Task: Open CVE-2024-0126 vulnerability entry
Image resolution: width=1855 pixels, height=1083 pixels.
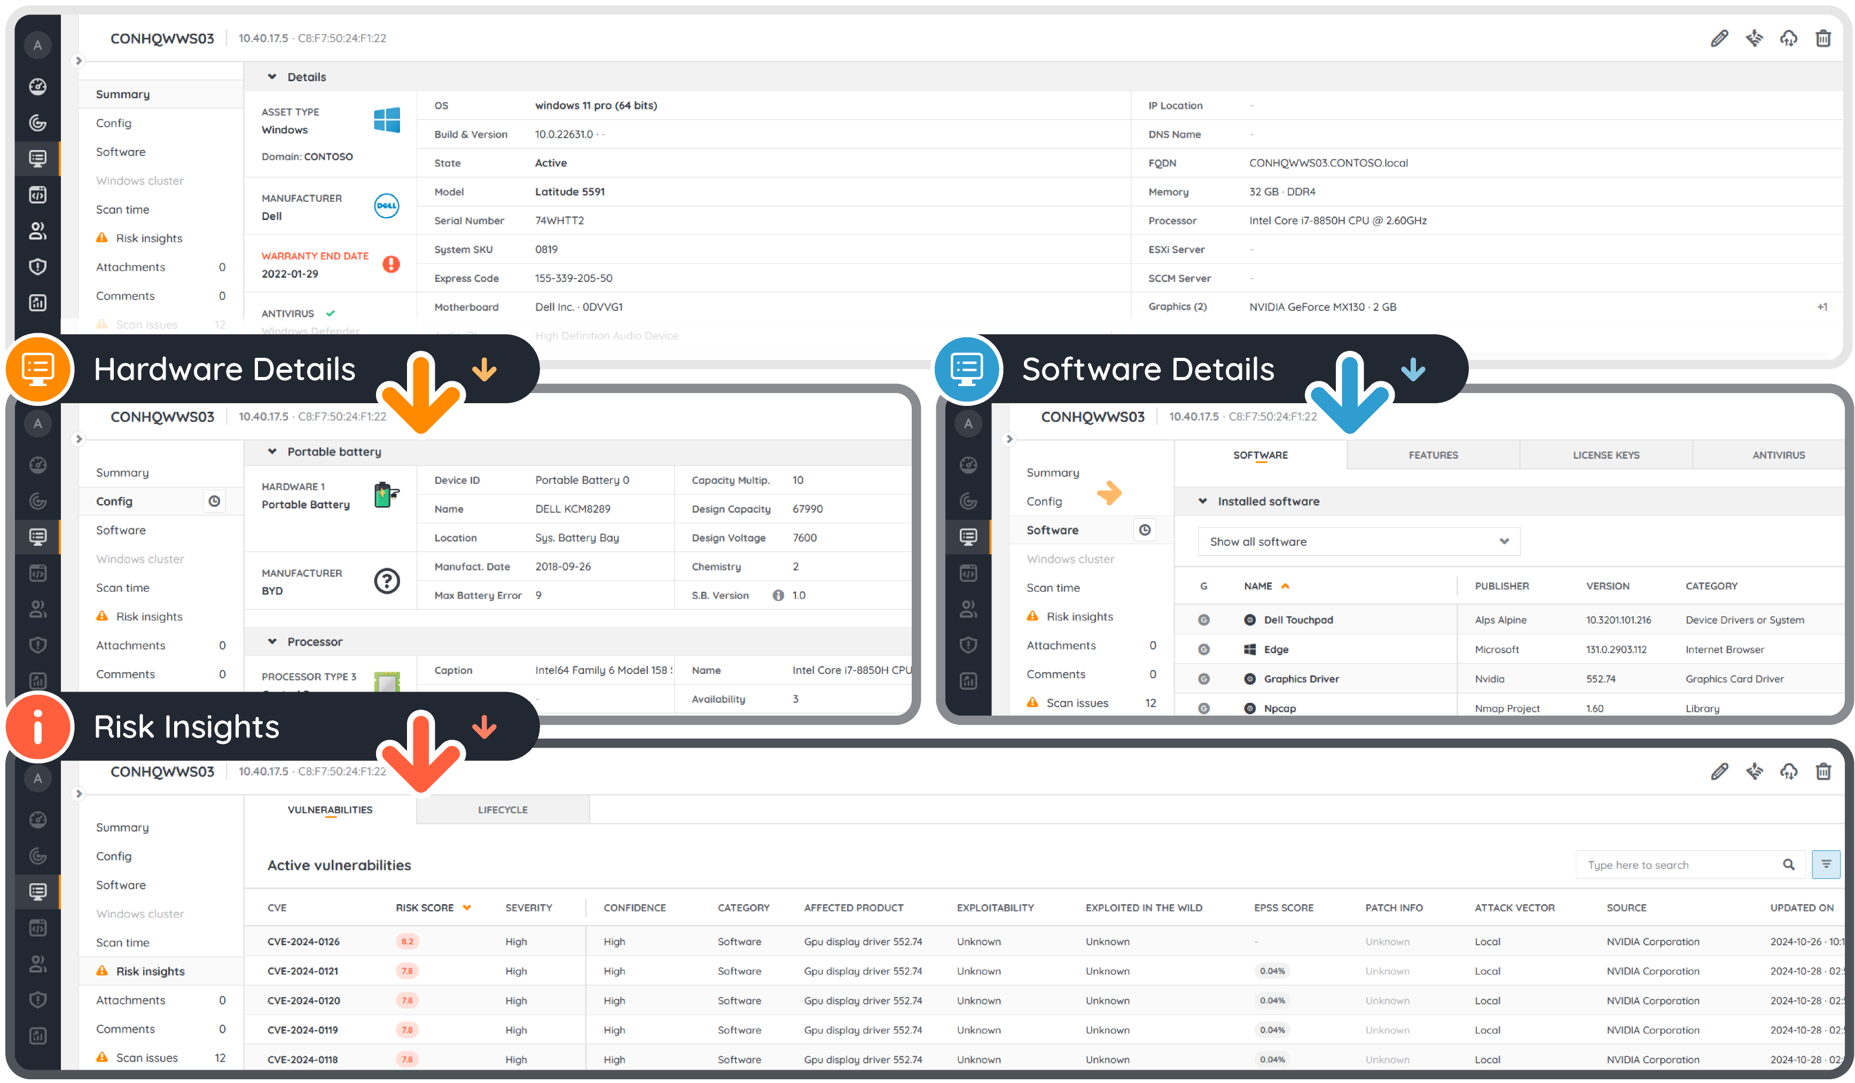Action: [303, 941]
